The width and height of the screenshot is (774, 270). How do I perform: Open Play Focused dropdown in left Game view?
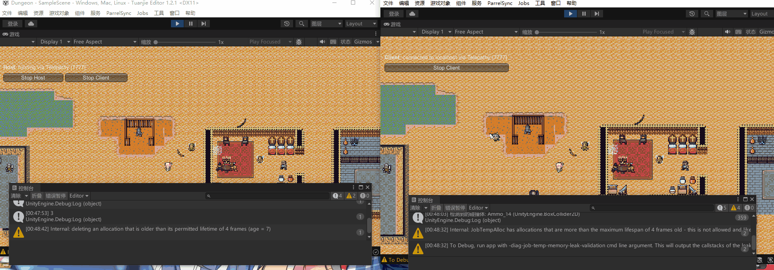[270, 42]
